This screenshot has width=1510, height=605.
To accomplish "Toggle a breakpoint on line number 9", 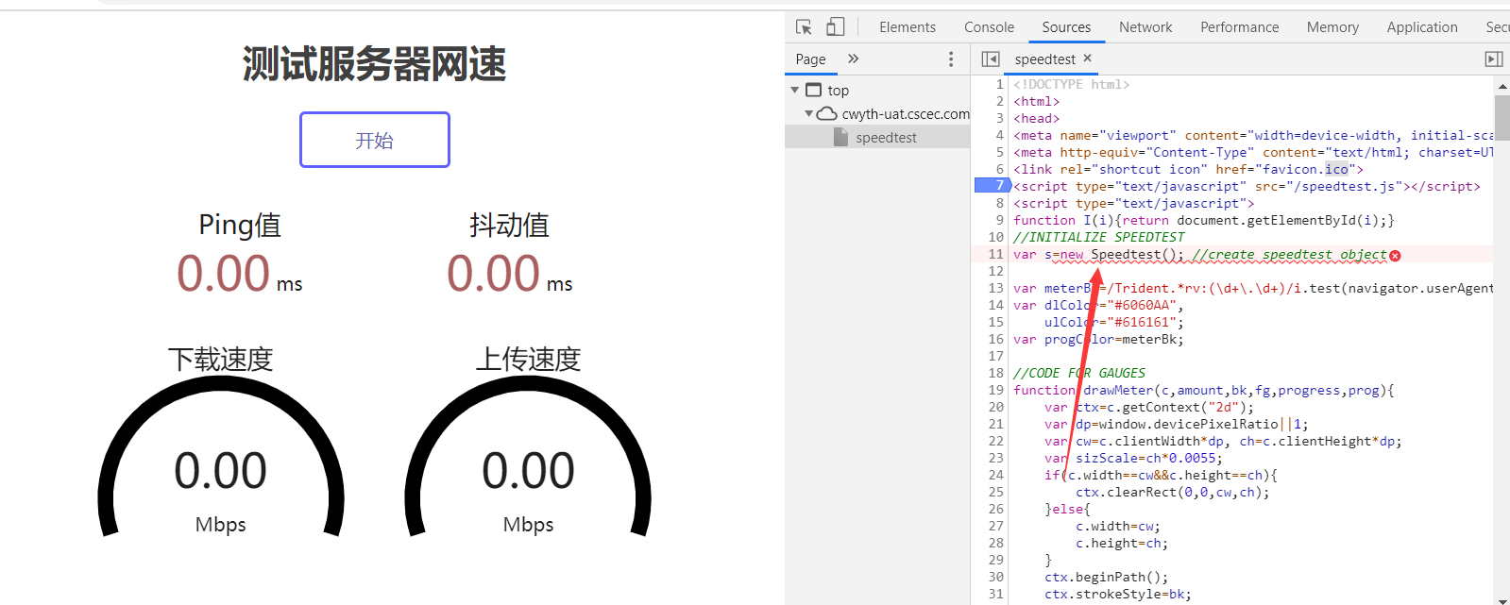I will pos(999,220).
